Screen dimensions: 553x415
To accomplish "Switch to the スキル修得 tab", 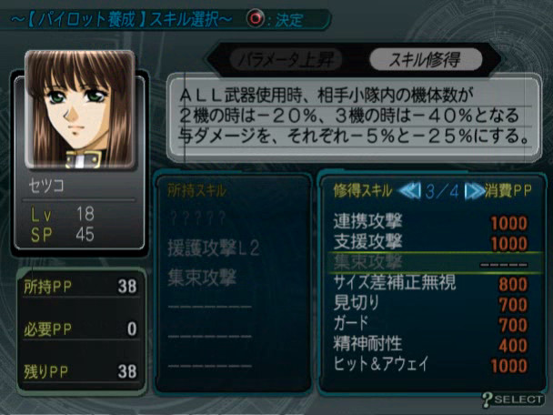I will [426, 59].
